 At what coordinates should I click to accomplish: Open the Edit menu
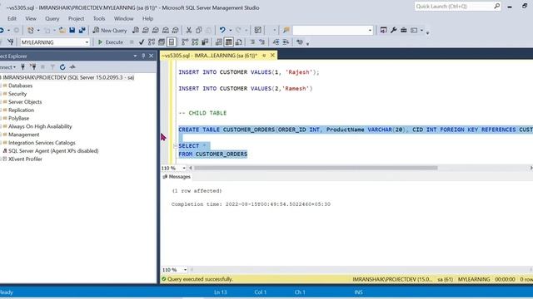12,18
